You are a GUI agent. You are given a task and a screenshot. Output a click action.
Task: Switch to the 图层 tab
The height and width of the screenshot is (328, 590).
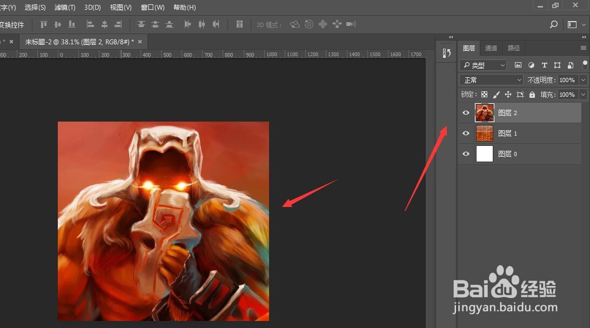pos(469,48)
